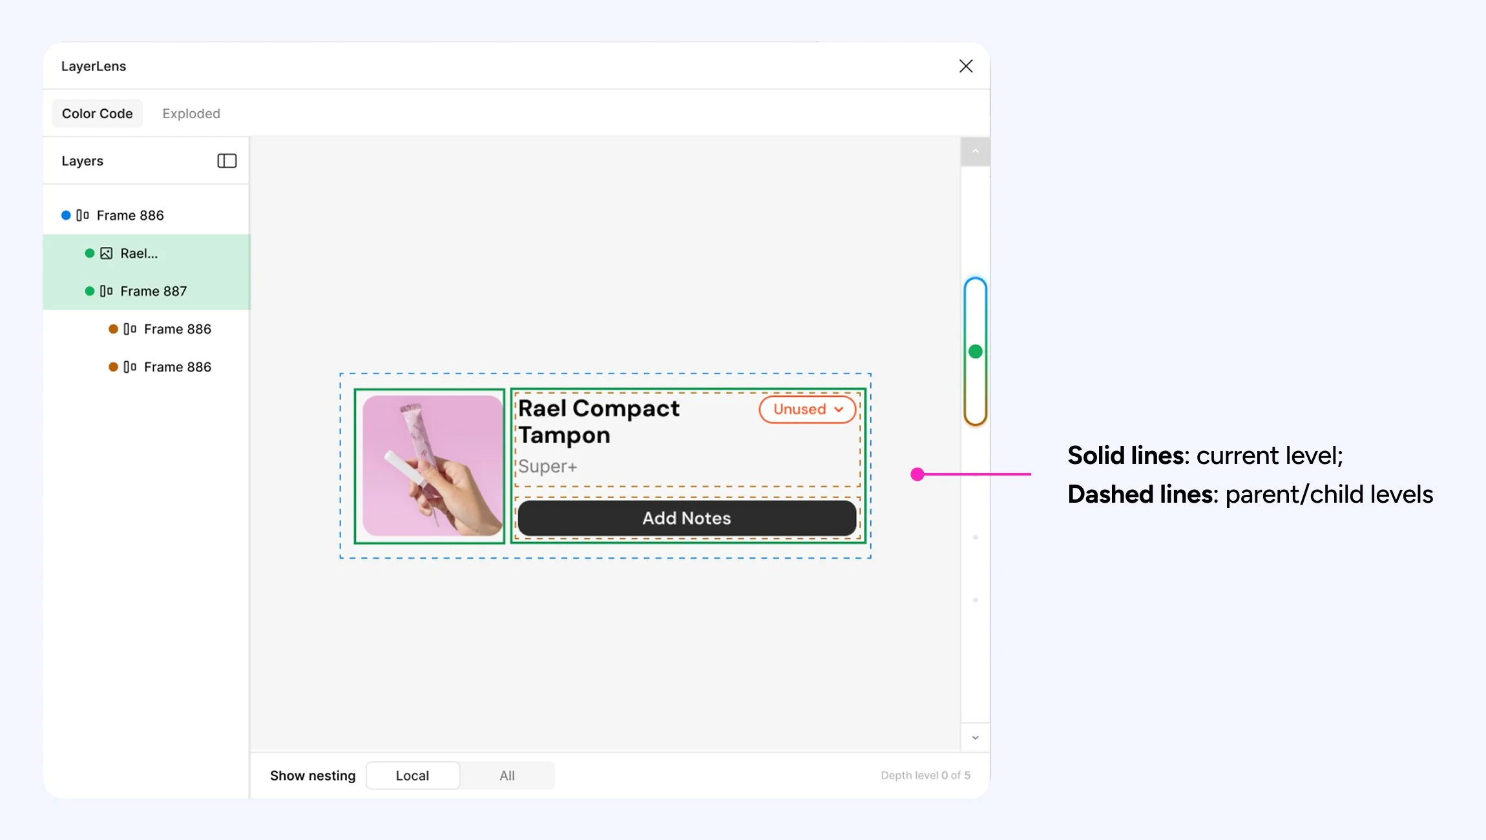Click the scroll down chevron in preview
Image resolution: width=1486 pixels, height=840 pixels.
[976, 738]
